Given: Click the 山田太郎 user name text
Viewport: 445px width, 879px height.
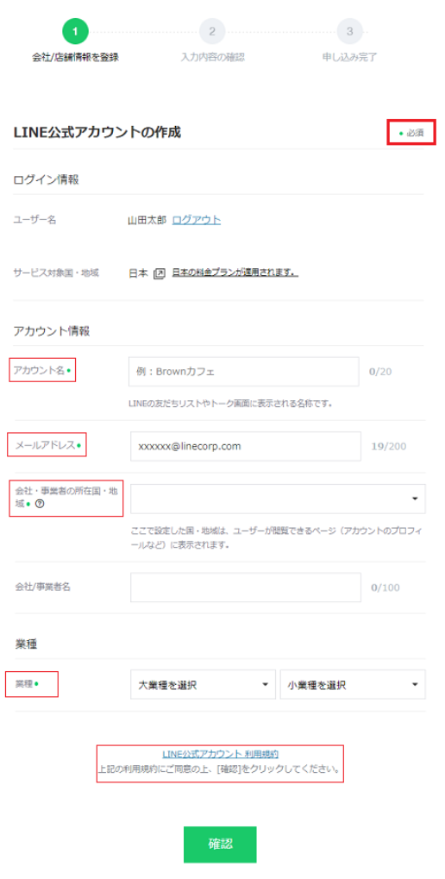Looking at the screenshot, I should [147, 220].
